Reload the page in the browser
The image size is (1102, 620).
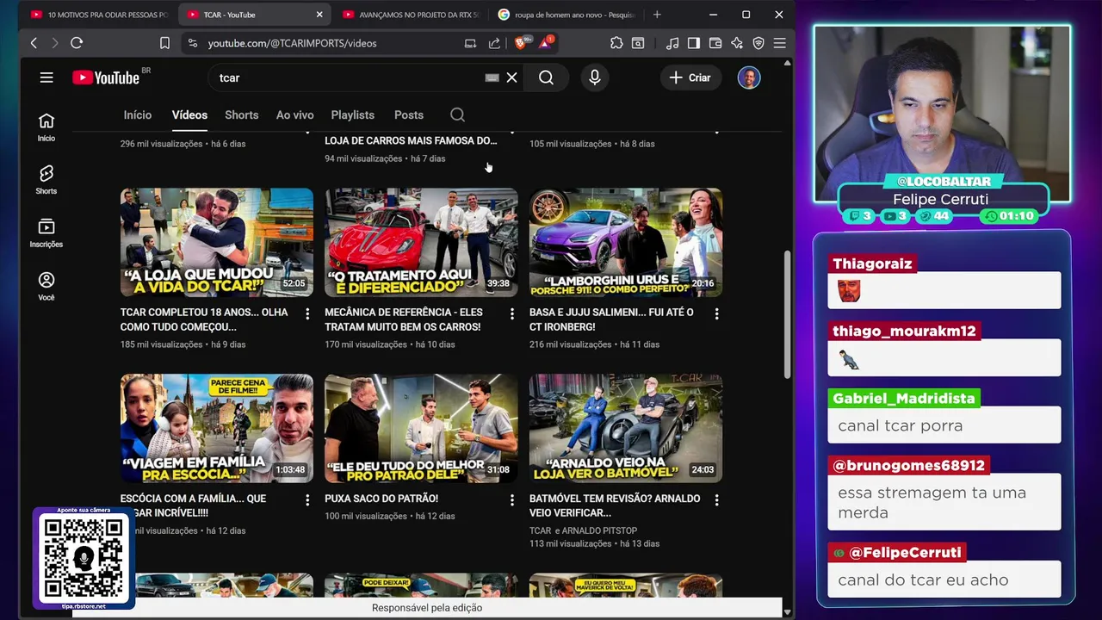77,43
